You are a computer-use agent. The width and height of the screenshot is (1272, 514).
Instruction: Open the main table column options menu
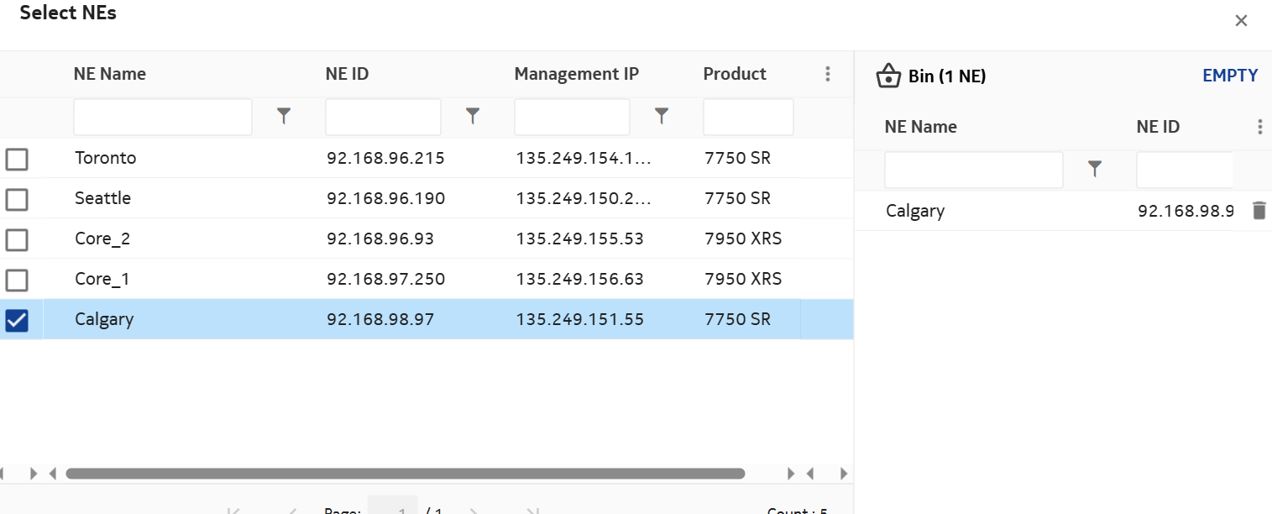[x=828, y=74]
